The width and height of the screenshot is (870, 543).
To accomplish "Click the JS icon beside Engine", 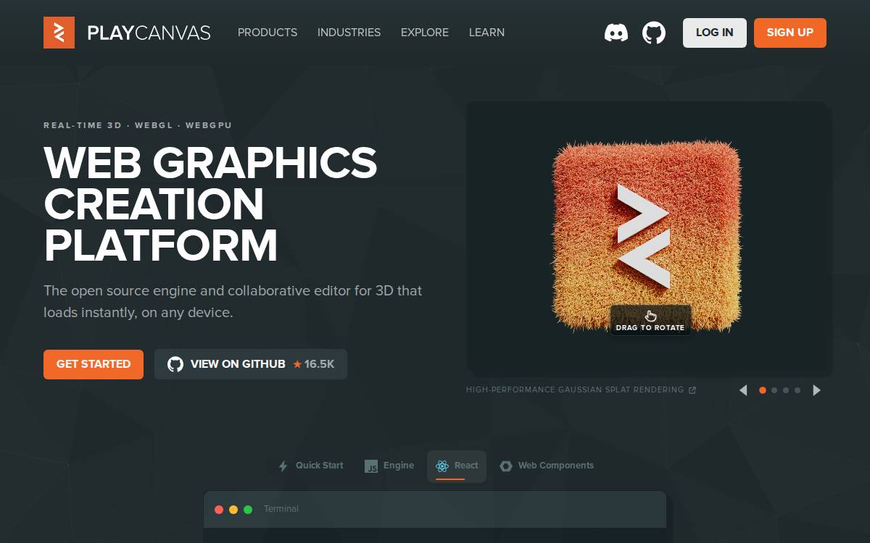I will tap(371, 466).
